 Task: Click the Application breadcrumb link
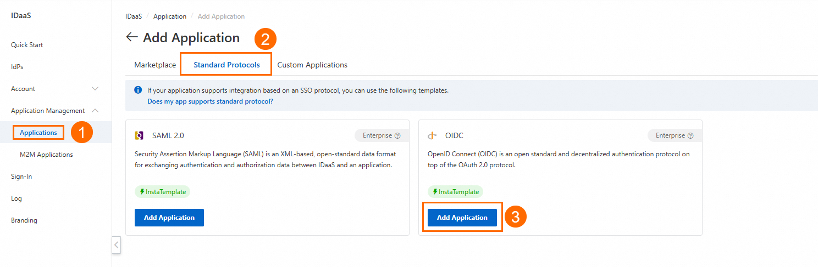coord(170,16)
